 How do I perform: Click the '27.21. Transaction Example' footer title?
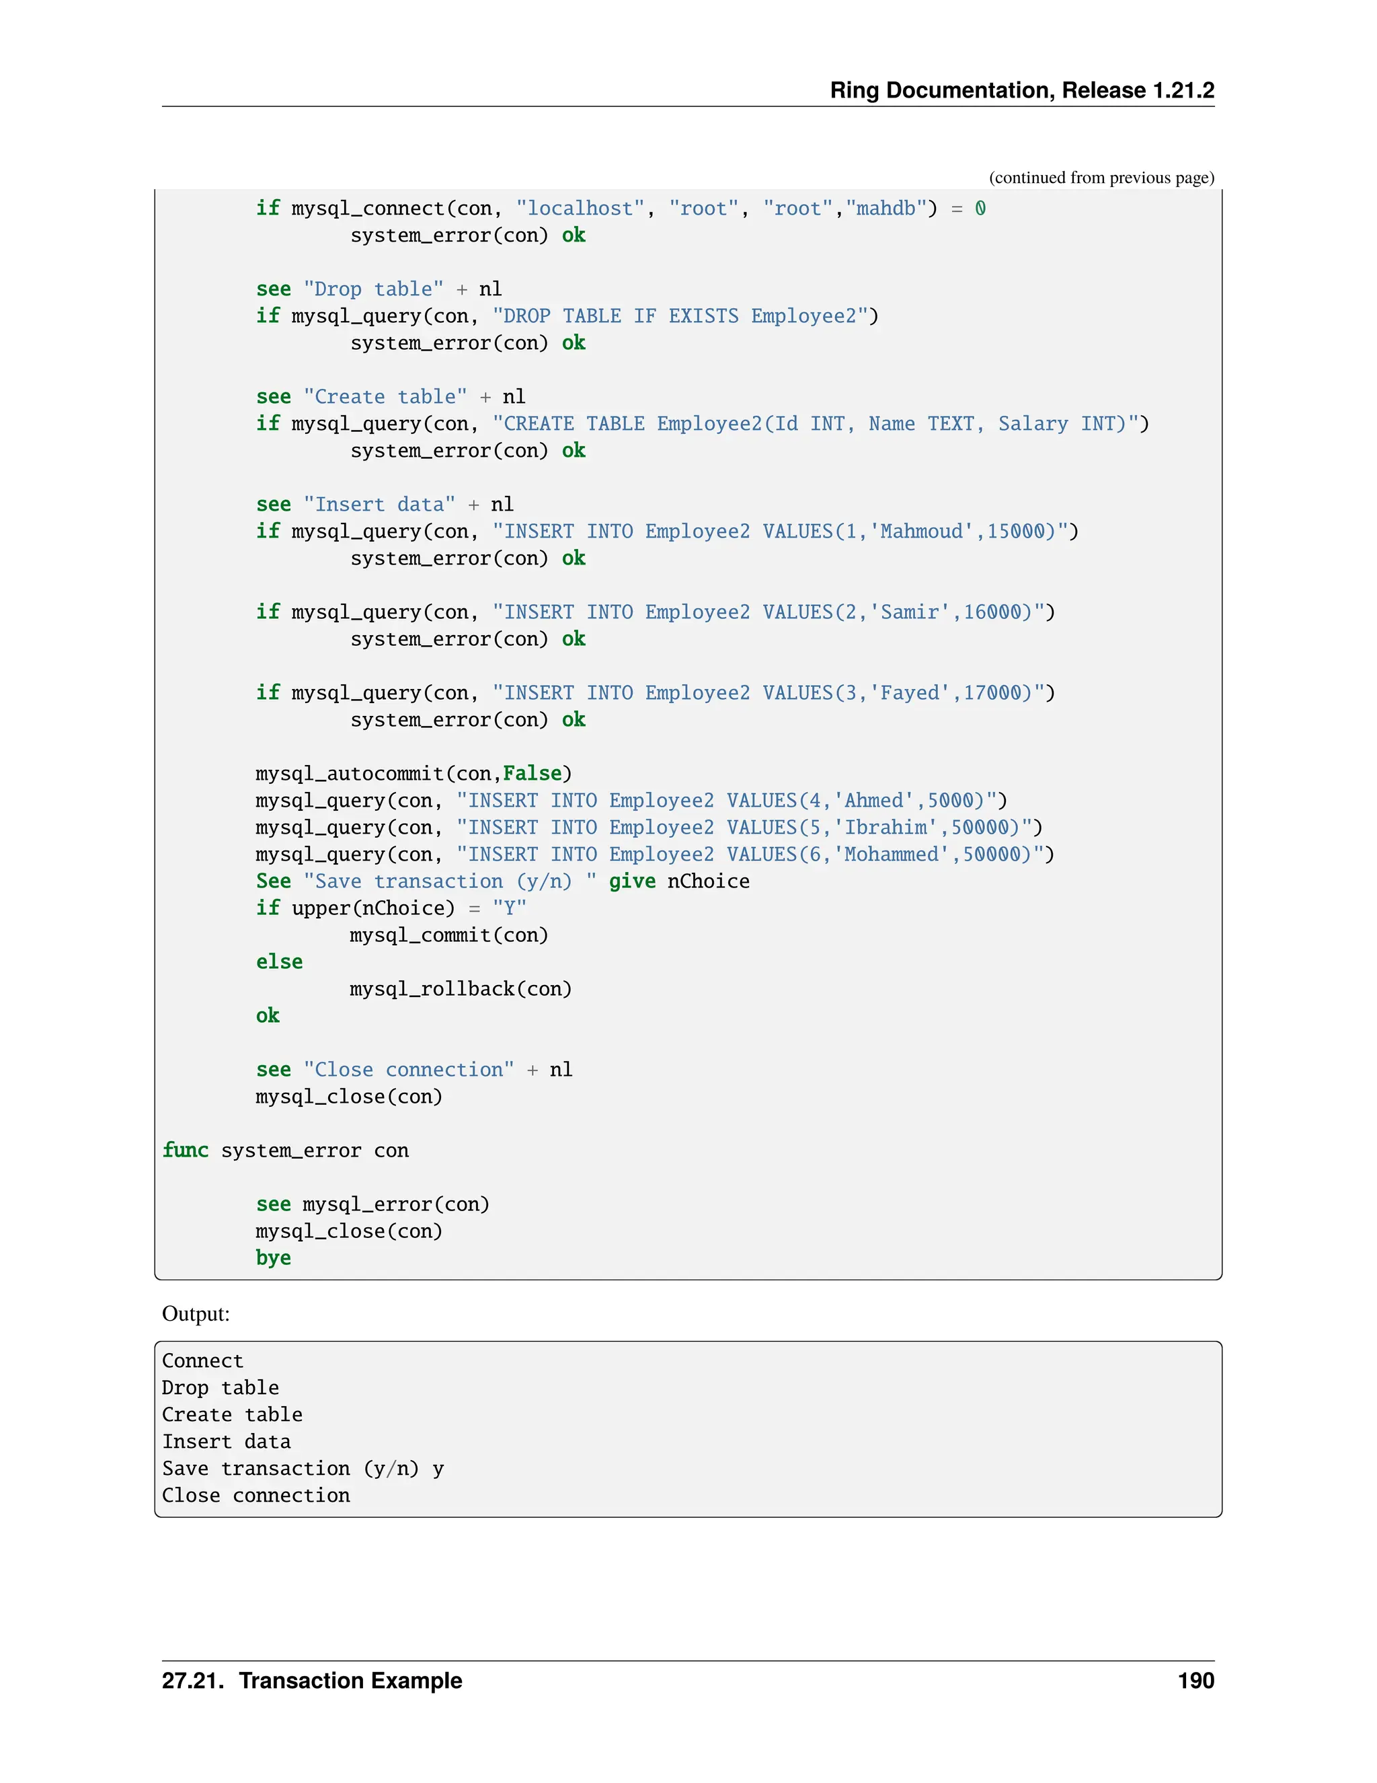[x=311, y=1681]
